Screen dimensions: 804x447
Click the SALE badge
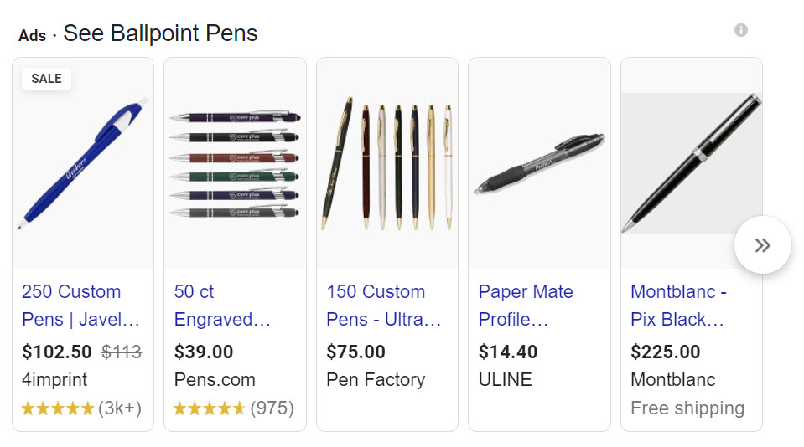pos(46,79)
